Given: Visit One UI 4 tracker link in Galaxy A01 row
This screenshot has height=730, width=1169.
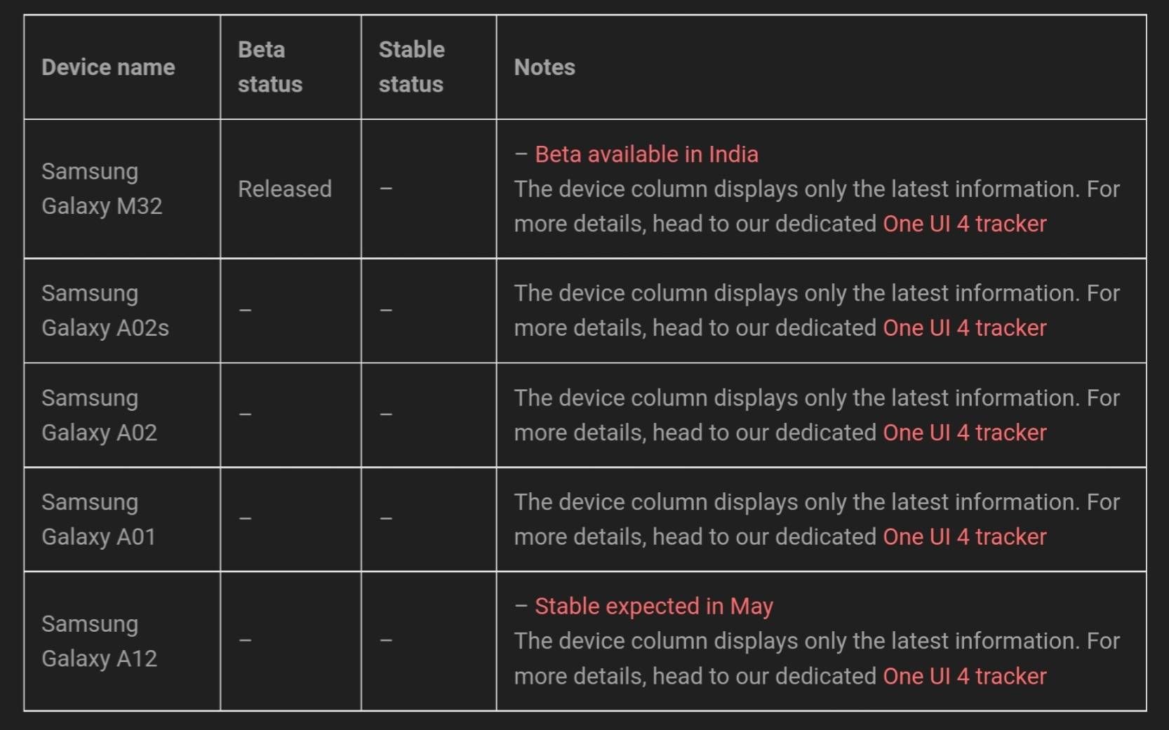Looking at the screenshot, I should click(964, 536).
